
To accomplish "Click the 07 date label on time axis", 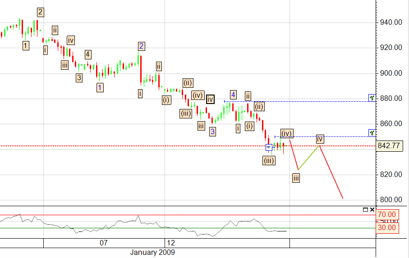I will pos(104,243).
